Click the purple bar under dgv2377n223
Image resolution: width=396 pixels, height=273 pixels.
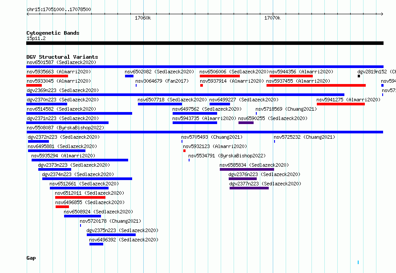(249, 188)
